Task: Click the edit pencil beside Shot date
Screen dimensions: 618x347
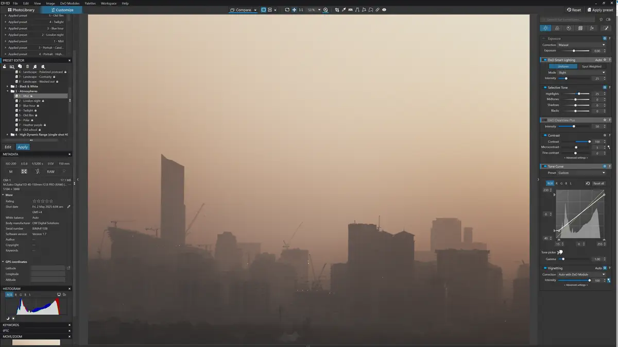Action: [68, 207]
